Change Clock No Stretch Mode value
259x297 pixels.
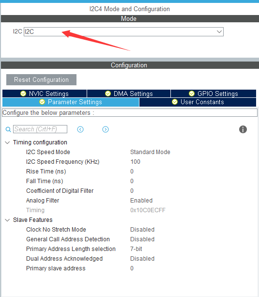pyautogui.click(x=142, y=230)
